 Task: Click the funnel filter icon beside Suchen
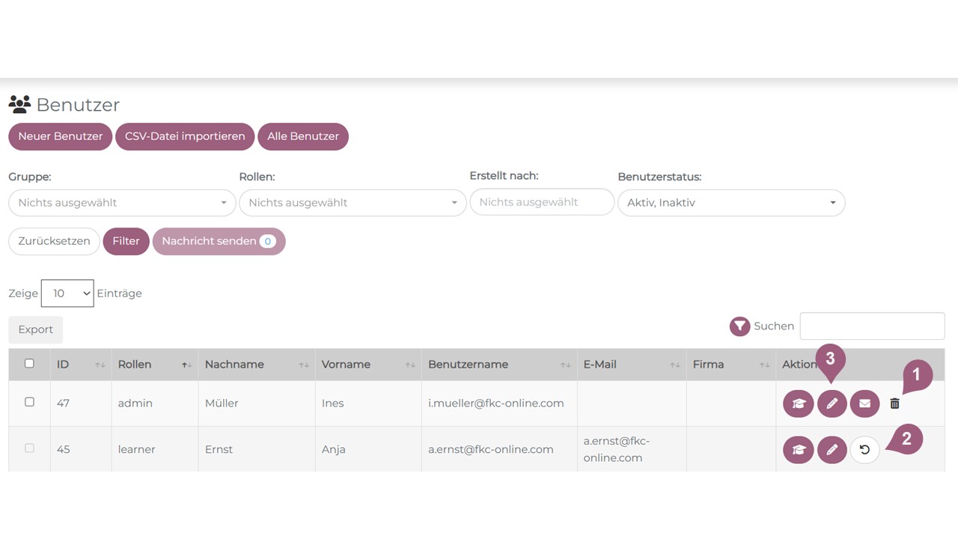click(x=739, y=326)
